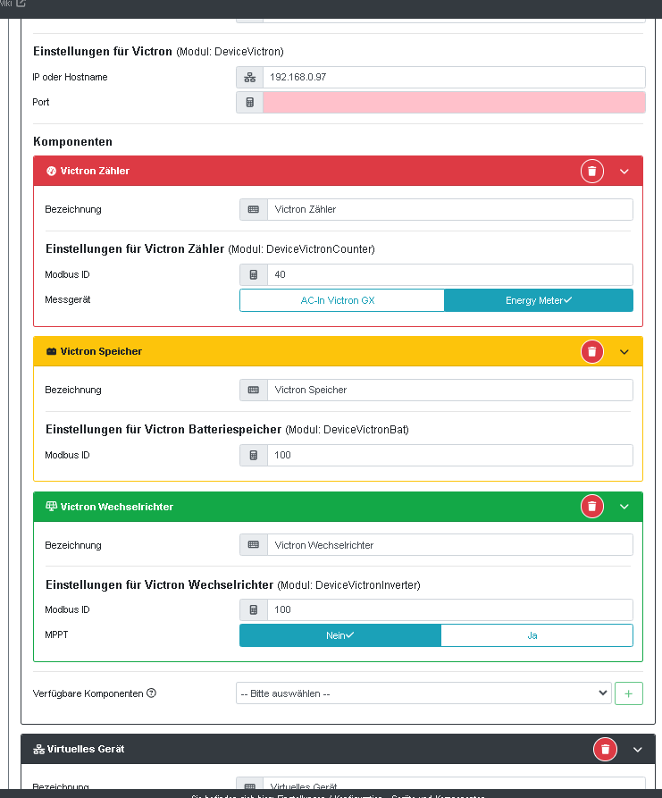662x798 pixels.
Task: Open the Verfügbare Komponenten dropdown
Action: tap(423, 693)
